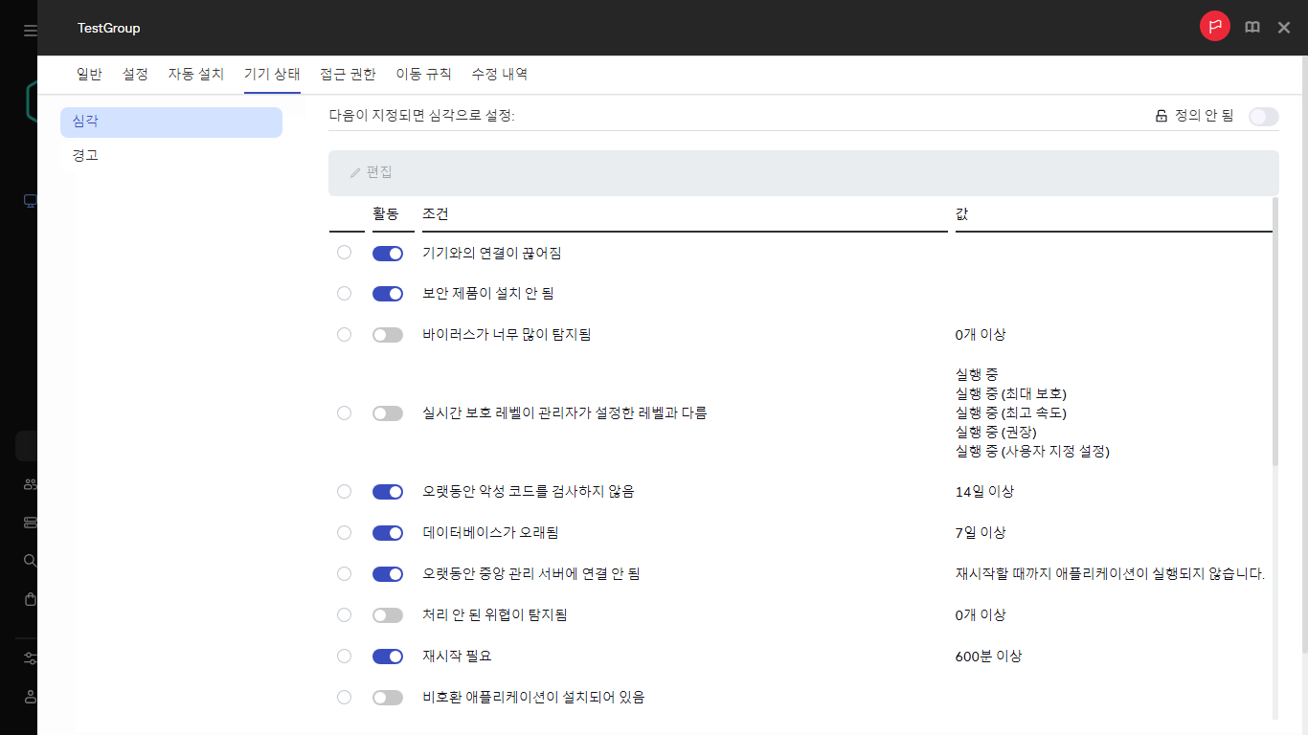Click the sliders settings icon in sidebar
Viewport: 1308px width, 735px height.
pos(30,658)
